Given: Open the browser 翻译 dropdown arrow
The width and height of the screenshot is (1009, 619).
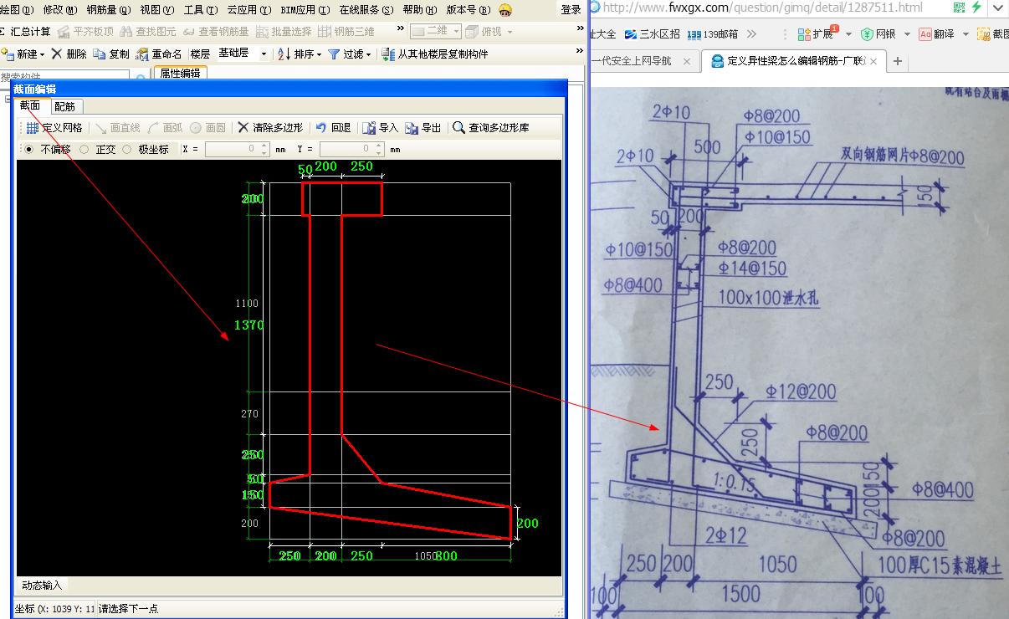Looking at the screenshot, I should (965, 34).
